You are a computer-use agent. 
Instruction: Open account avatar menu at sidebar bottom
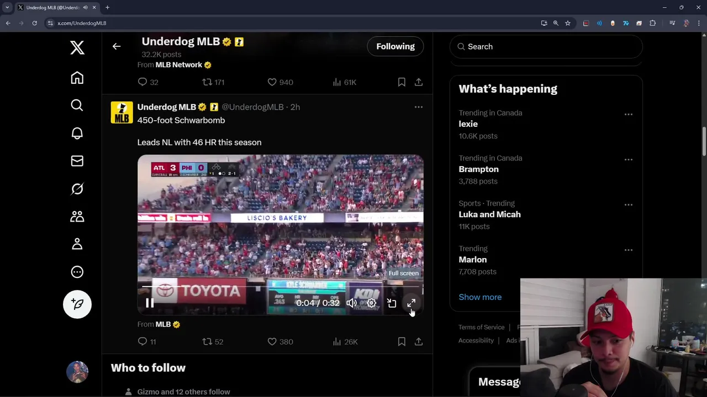pyautogui.click(x=77, y=372)
